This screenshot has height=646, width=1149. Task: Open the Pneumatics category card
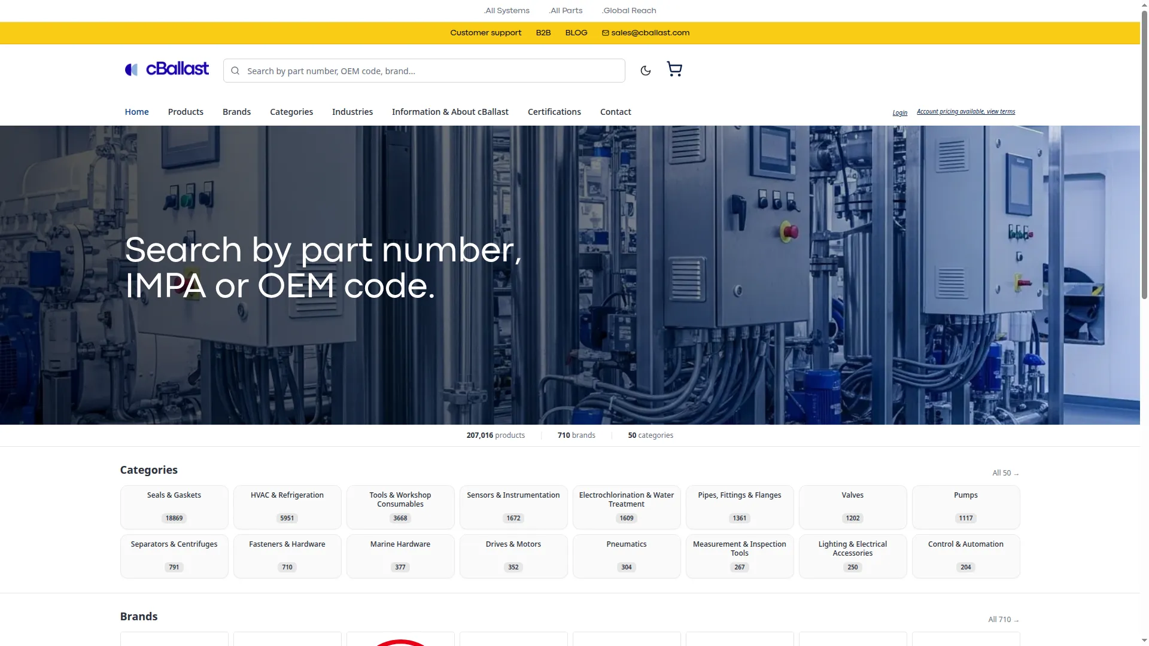[x=627, y=556]
